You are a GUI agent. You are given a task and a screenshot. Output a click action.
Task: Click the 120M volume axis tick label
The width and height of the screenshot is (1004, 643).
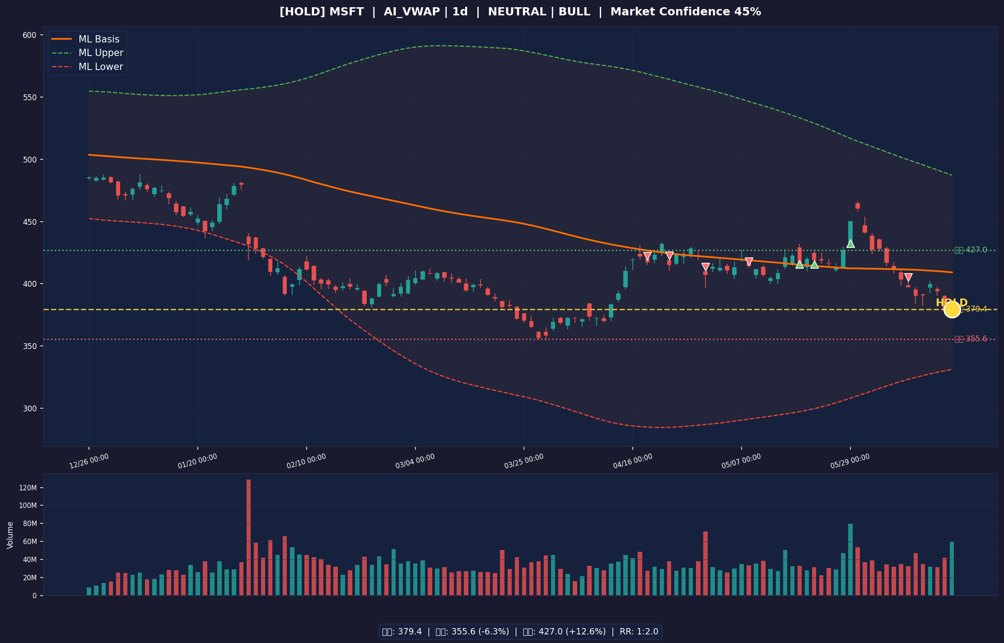tap(28, 488)
